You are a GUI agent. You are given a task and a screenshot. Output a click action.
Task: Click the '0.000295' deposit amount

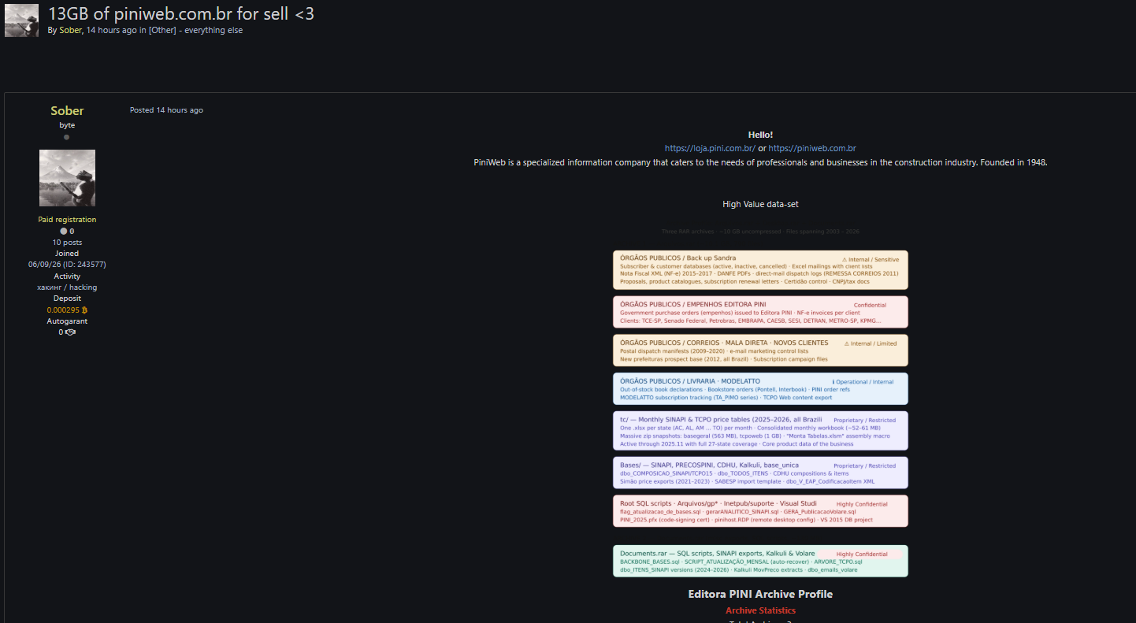coord(63,310)
